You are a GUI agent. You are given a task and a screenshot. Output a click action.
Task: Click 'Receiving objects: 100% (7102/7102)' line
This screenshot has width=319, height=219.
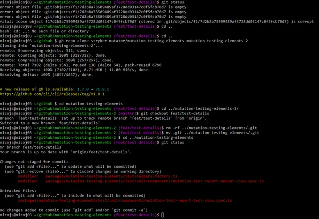pyautogui.click(x=75, y=70)
